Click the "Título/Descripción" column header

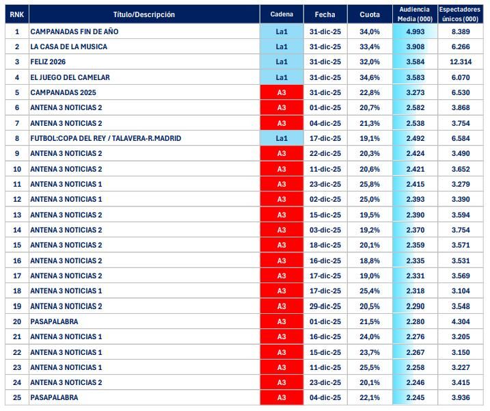click(x=144, y=14)
